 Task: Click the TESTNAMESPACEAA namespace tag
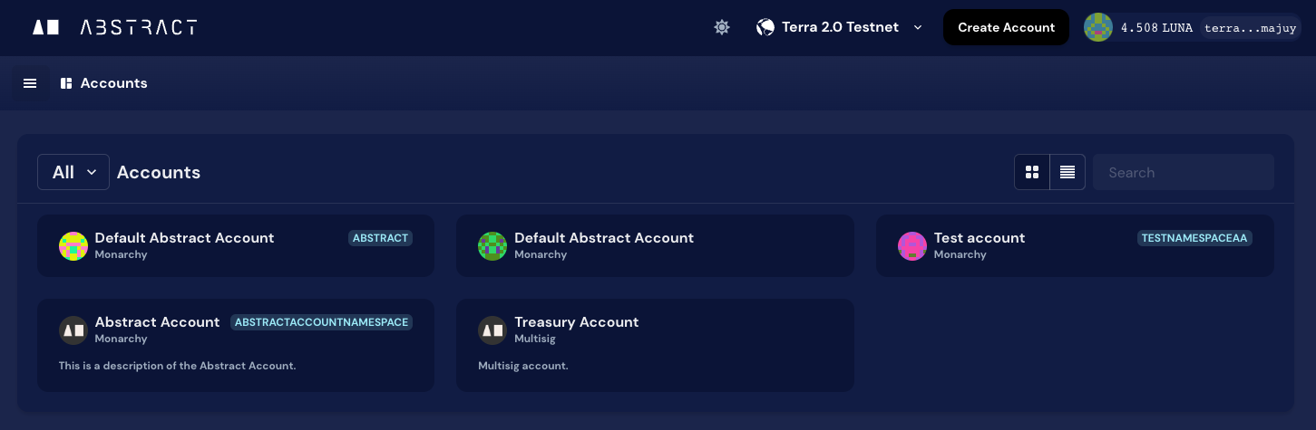[1194, 238]
